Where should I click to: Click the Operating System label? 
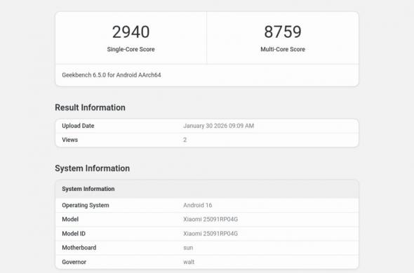point(86,205)
